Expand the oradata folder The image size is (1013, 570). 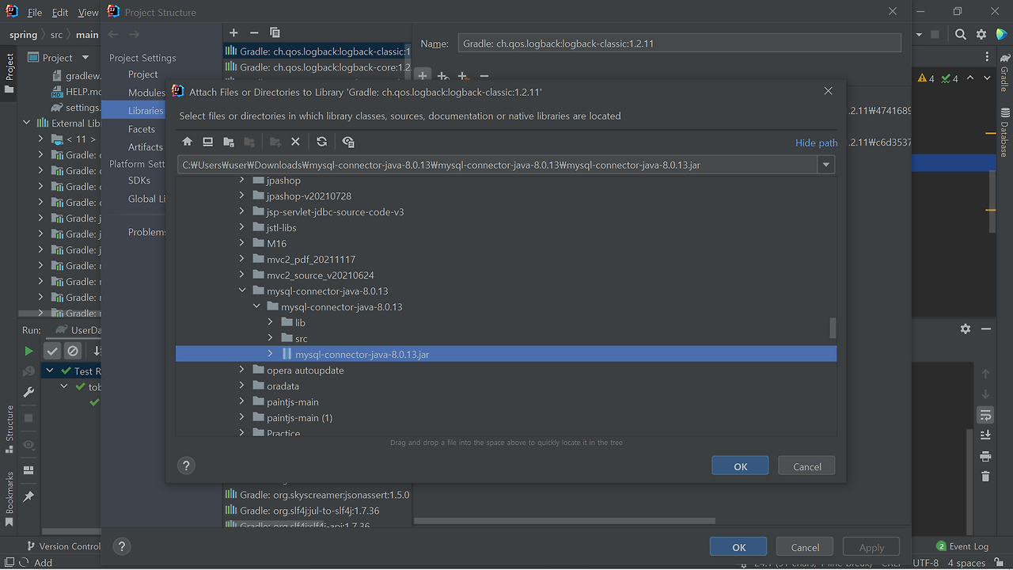(243, 386)
